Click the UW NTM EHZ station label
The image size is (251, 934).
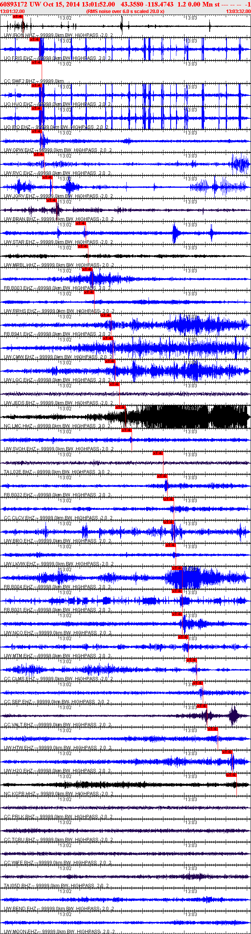pyautogui.click(x=18, y=656)
